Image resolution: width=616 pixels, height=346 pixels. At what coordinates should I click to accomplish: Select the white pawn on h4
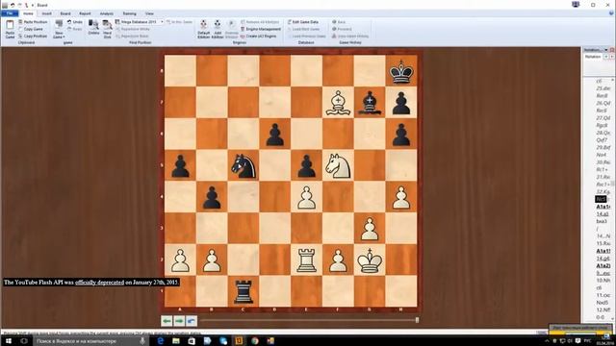[x=401, y=197]
